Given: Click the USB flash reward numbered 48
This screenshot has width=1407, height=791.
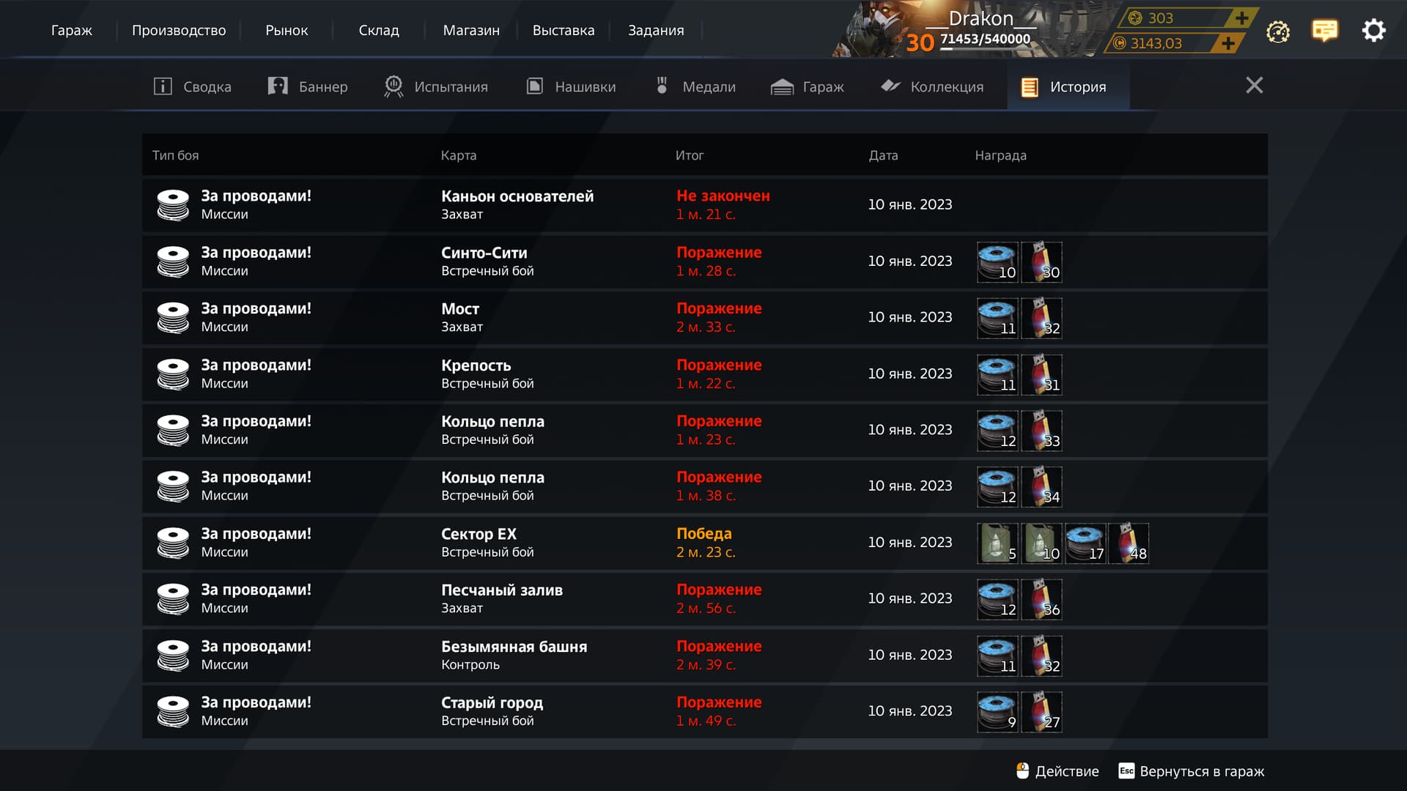Looking at the screenshot, I should [x=1129, y=543].
